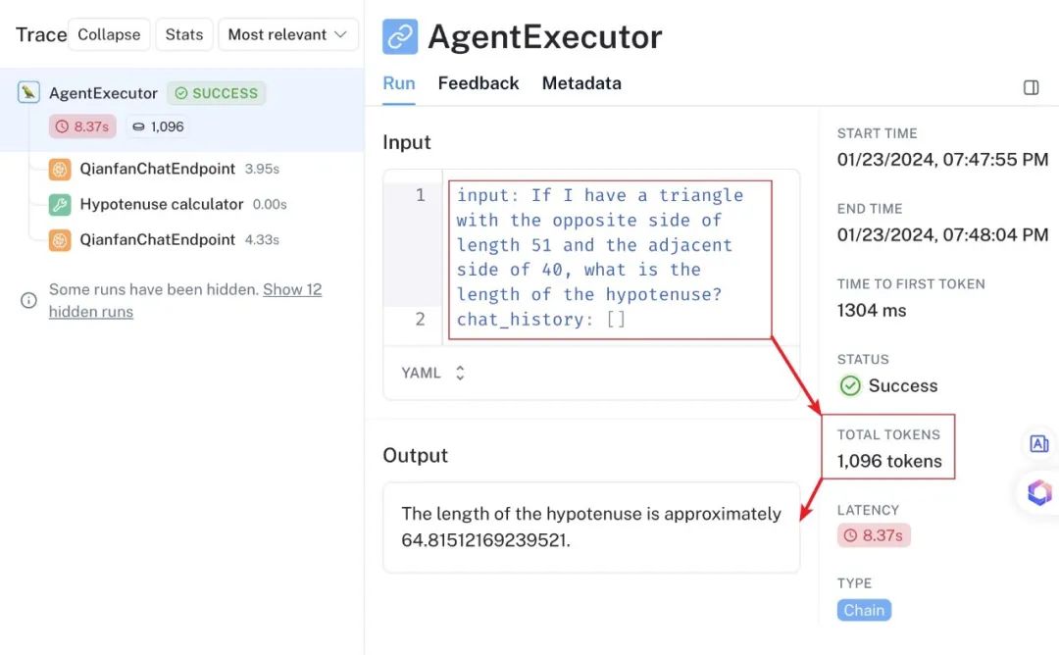1059x655 pixels.
Task: Click the blue chain link icon beside AgentExecutor
Action: tap(400, 36)
